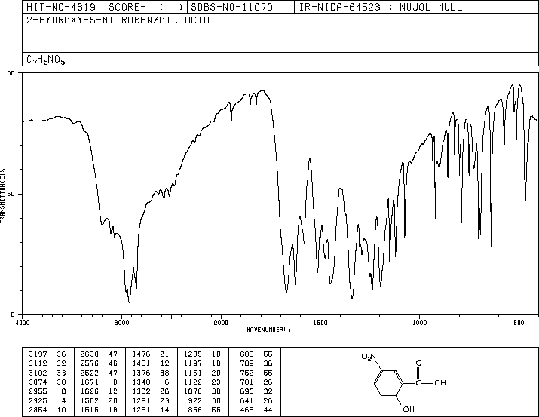Image resolution: width=539 pixels, height=417 pixels.
Task: Select peak table entry 1476
Action: [x=141, y=354]
